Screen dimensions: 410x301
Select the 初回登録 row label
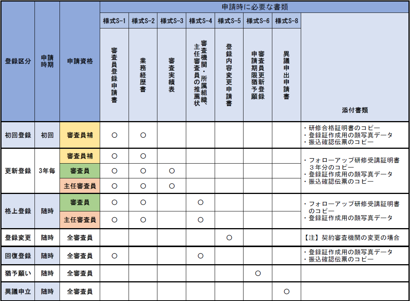pos(18,135)
